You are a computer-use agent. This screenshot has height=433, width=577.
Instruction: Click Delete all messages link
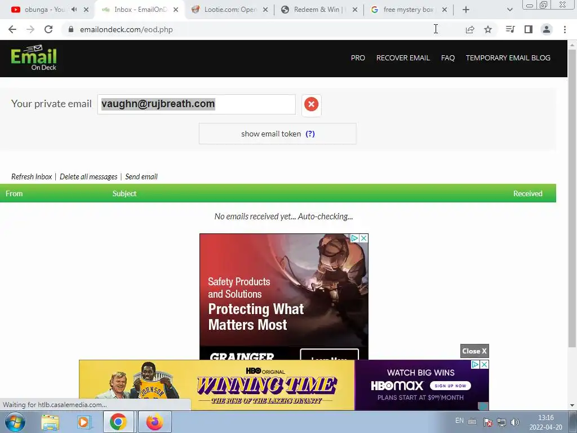[88, 176]
